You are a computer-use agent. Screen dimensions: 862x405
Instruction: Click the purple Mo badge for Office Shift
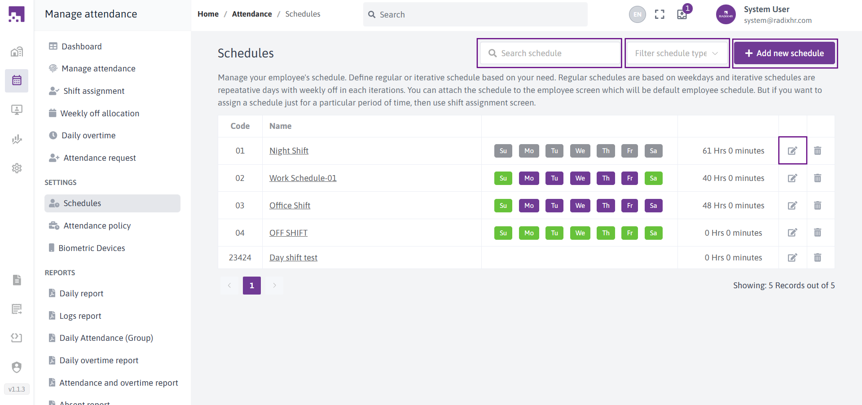[x=529, y=206]
